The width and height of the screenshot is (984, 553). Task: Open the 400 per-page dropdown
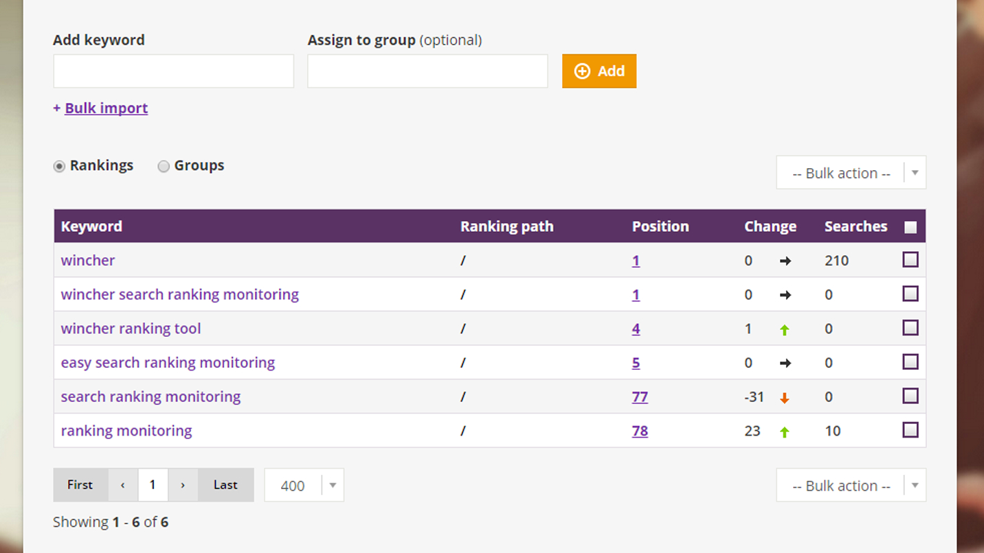pyautogui.click(x=304, y=485)
